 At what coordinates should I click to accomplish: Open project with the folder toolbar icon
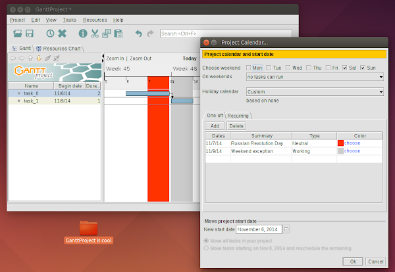click(x=17, y=34)
